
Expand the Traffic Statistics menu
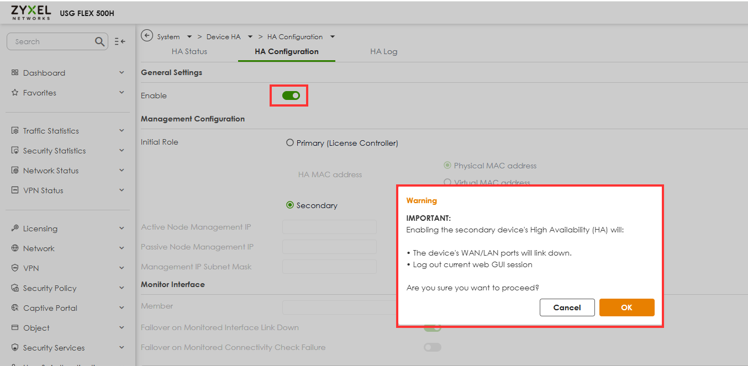122,131
